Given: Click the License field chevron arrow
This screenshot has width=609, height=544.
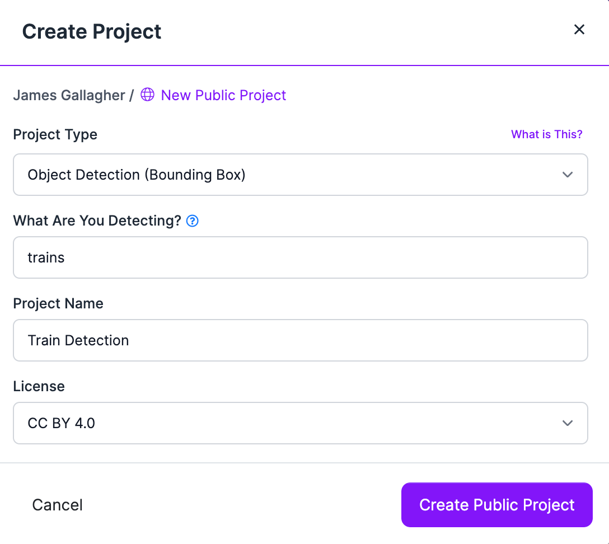Looking at the screenshot, I should [568, 423].
